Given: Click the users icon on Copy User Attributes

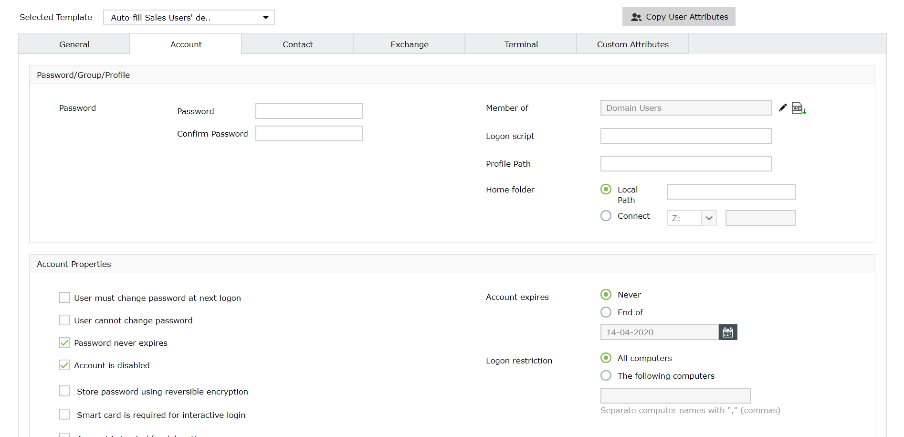Looking at the screenshot, I should coord(636,17).
